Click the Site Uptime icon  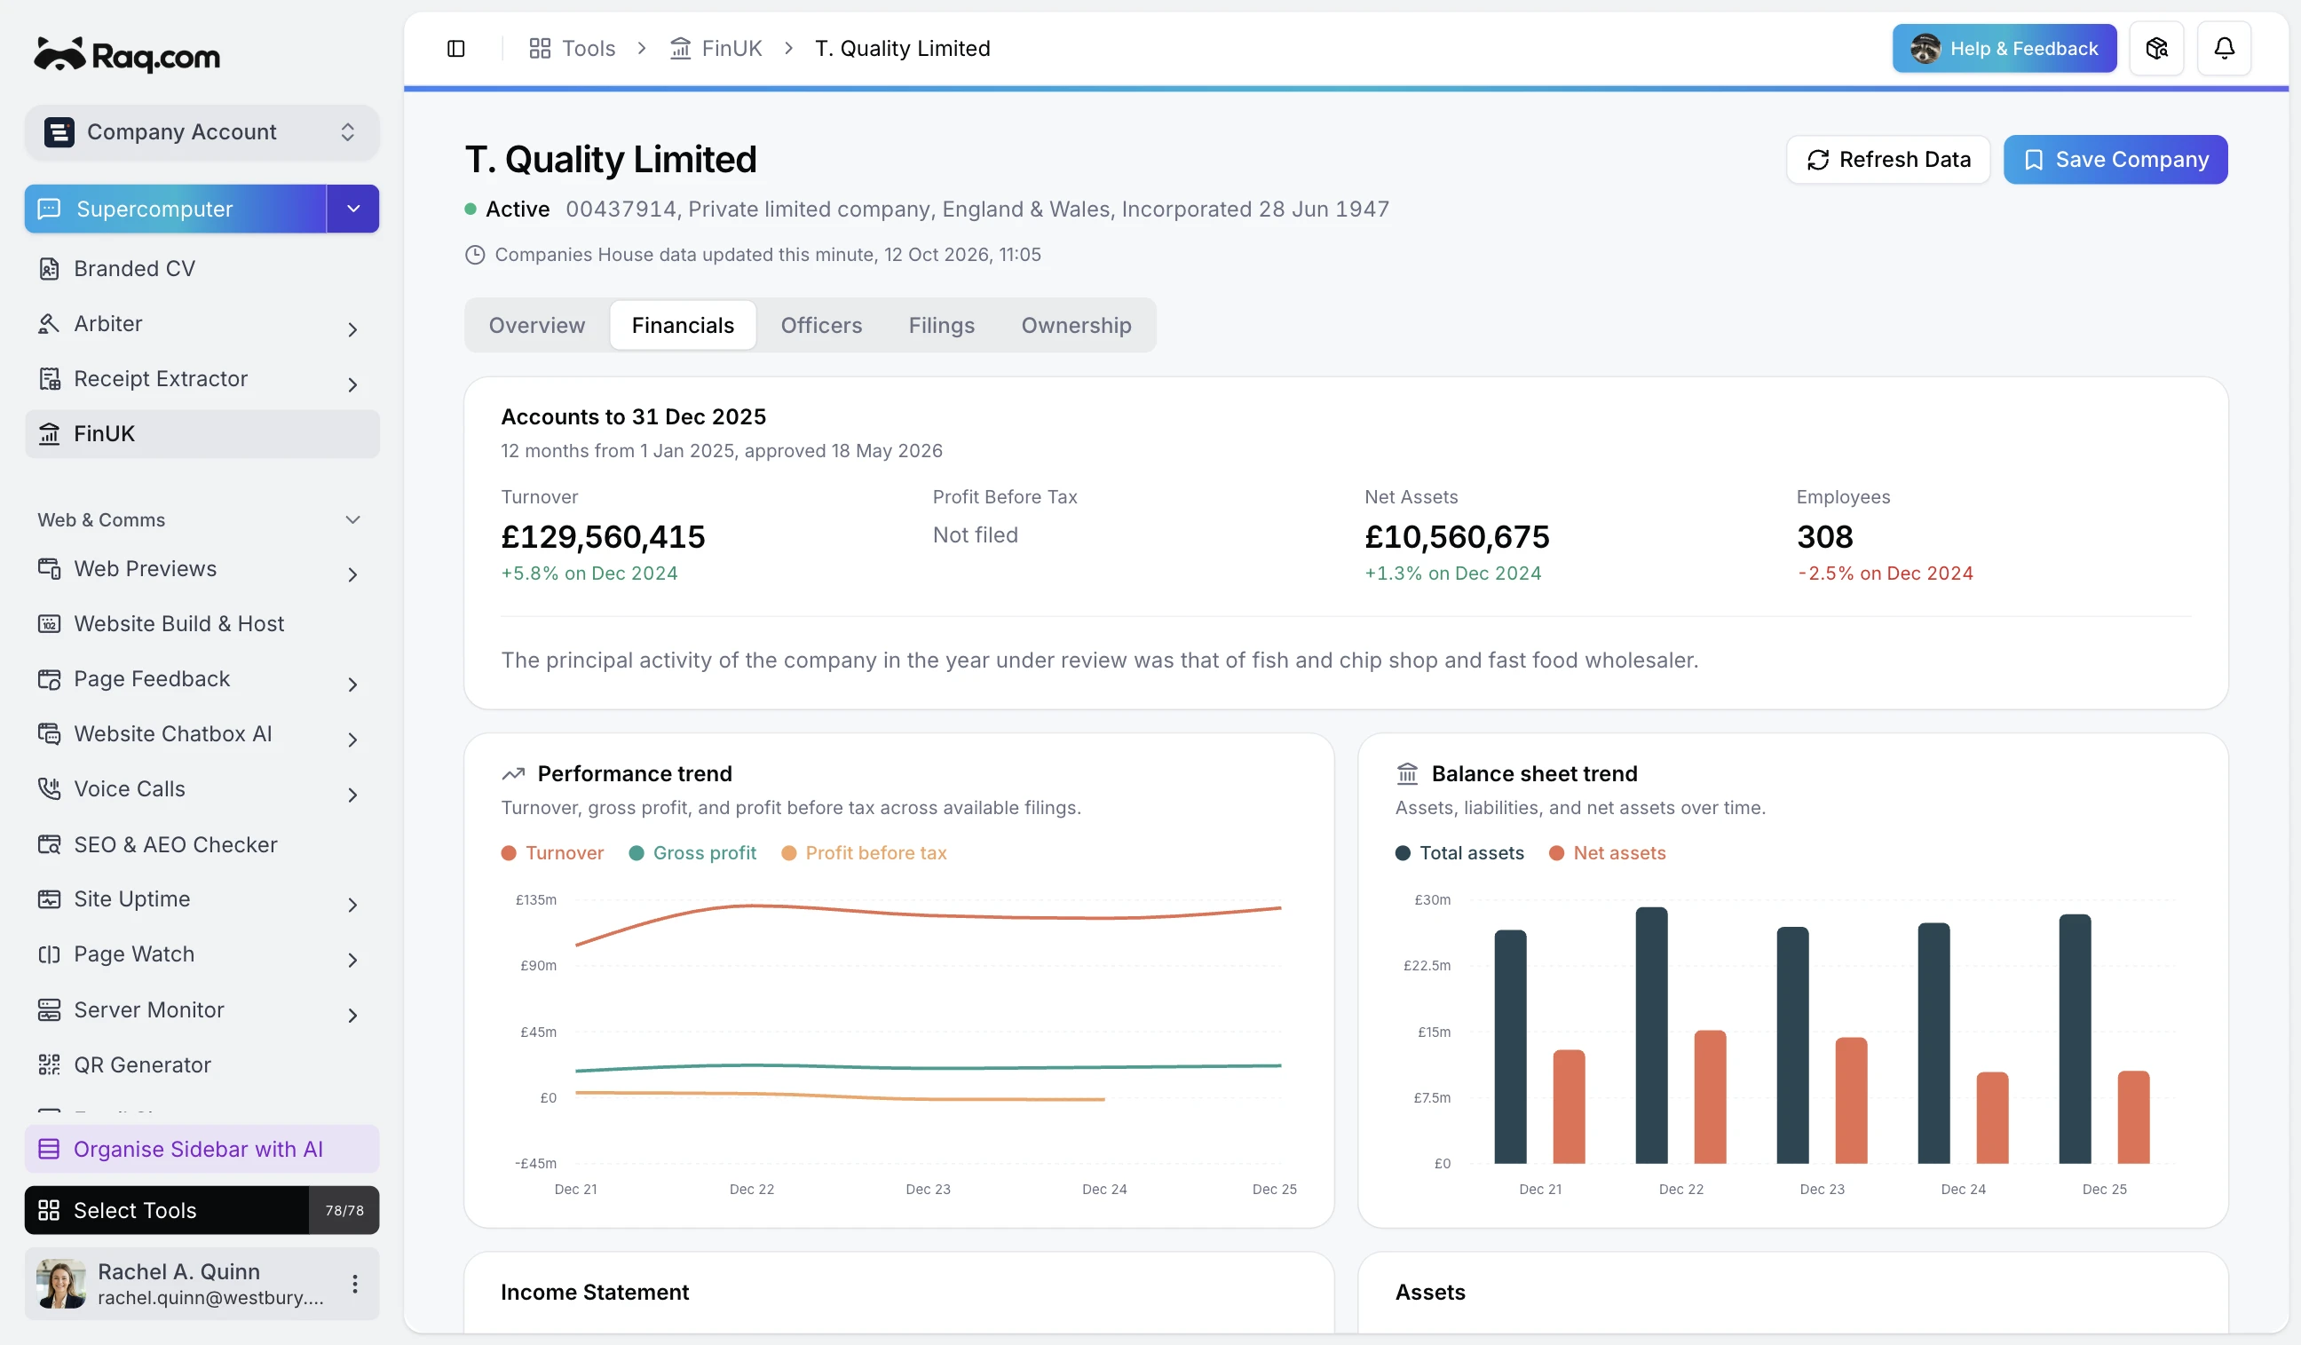tap(50, 899)
